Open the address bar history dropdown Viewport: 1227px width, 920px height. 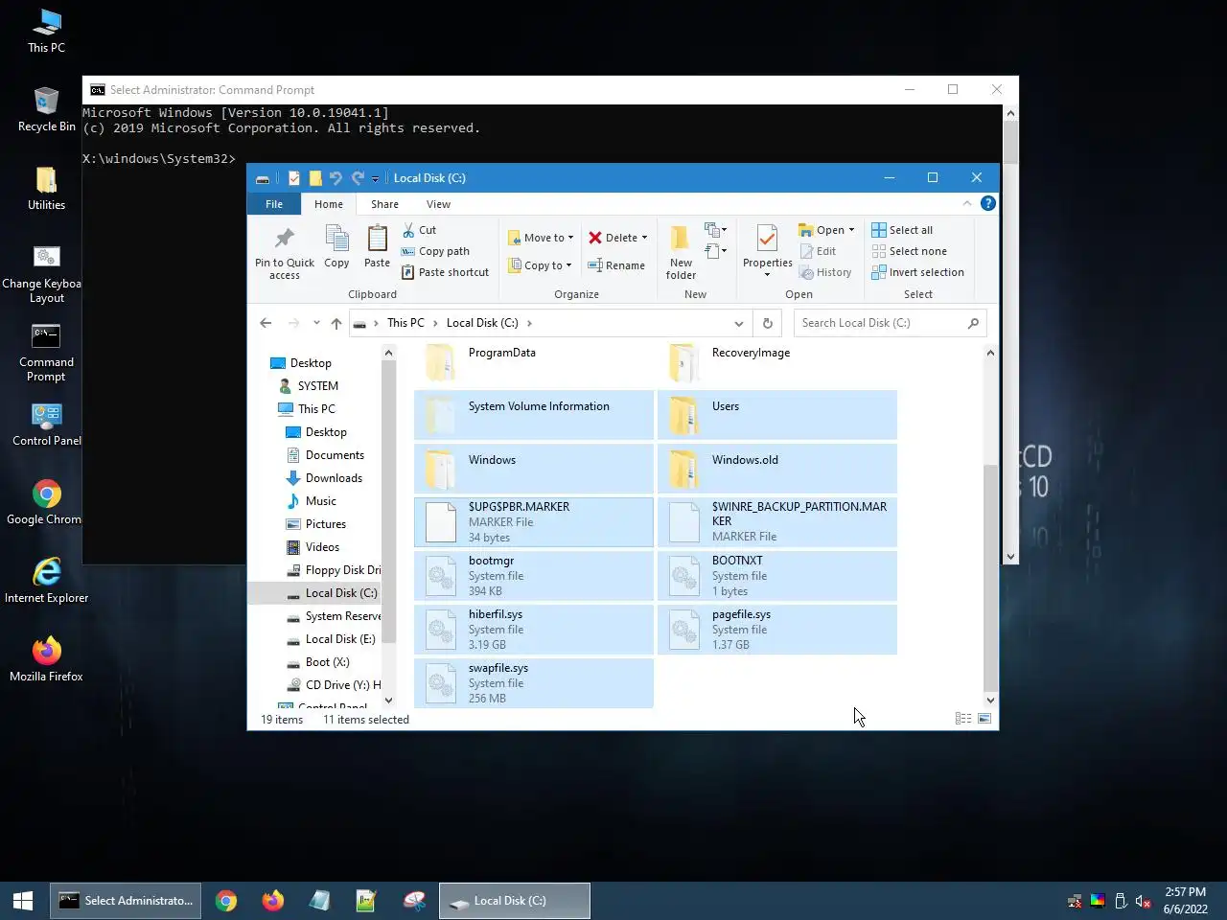point(738,323)
